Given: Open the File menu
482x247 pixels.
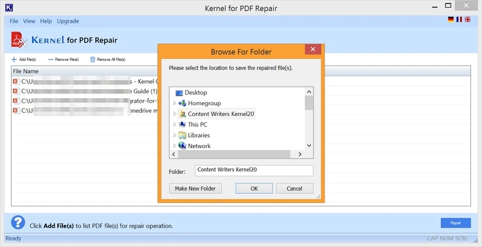Looking at the screenshot, I should click(x=14, y=21).
